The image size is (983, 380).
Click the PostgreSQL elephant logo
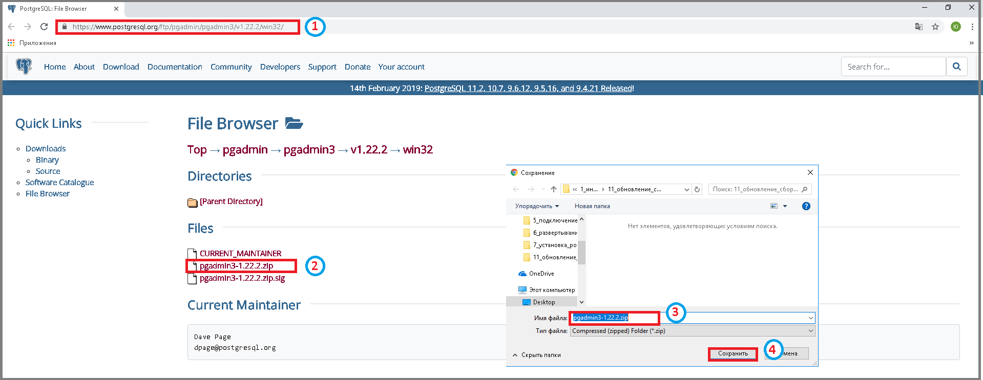tap(24, 66)
